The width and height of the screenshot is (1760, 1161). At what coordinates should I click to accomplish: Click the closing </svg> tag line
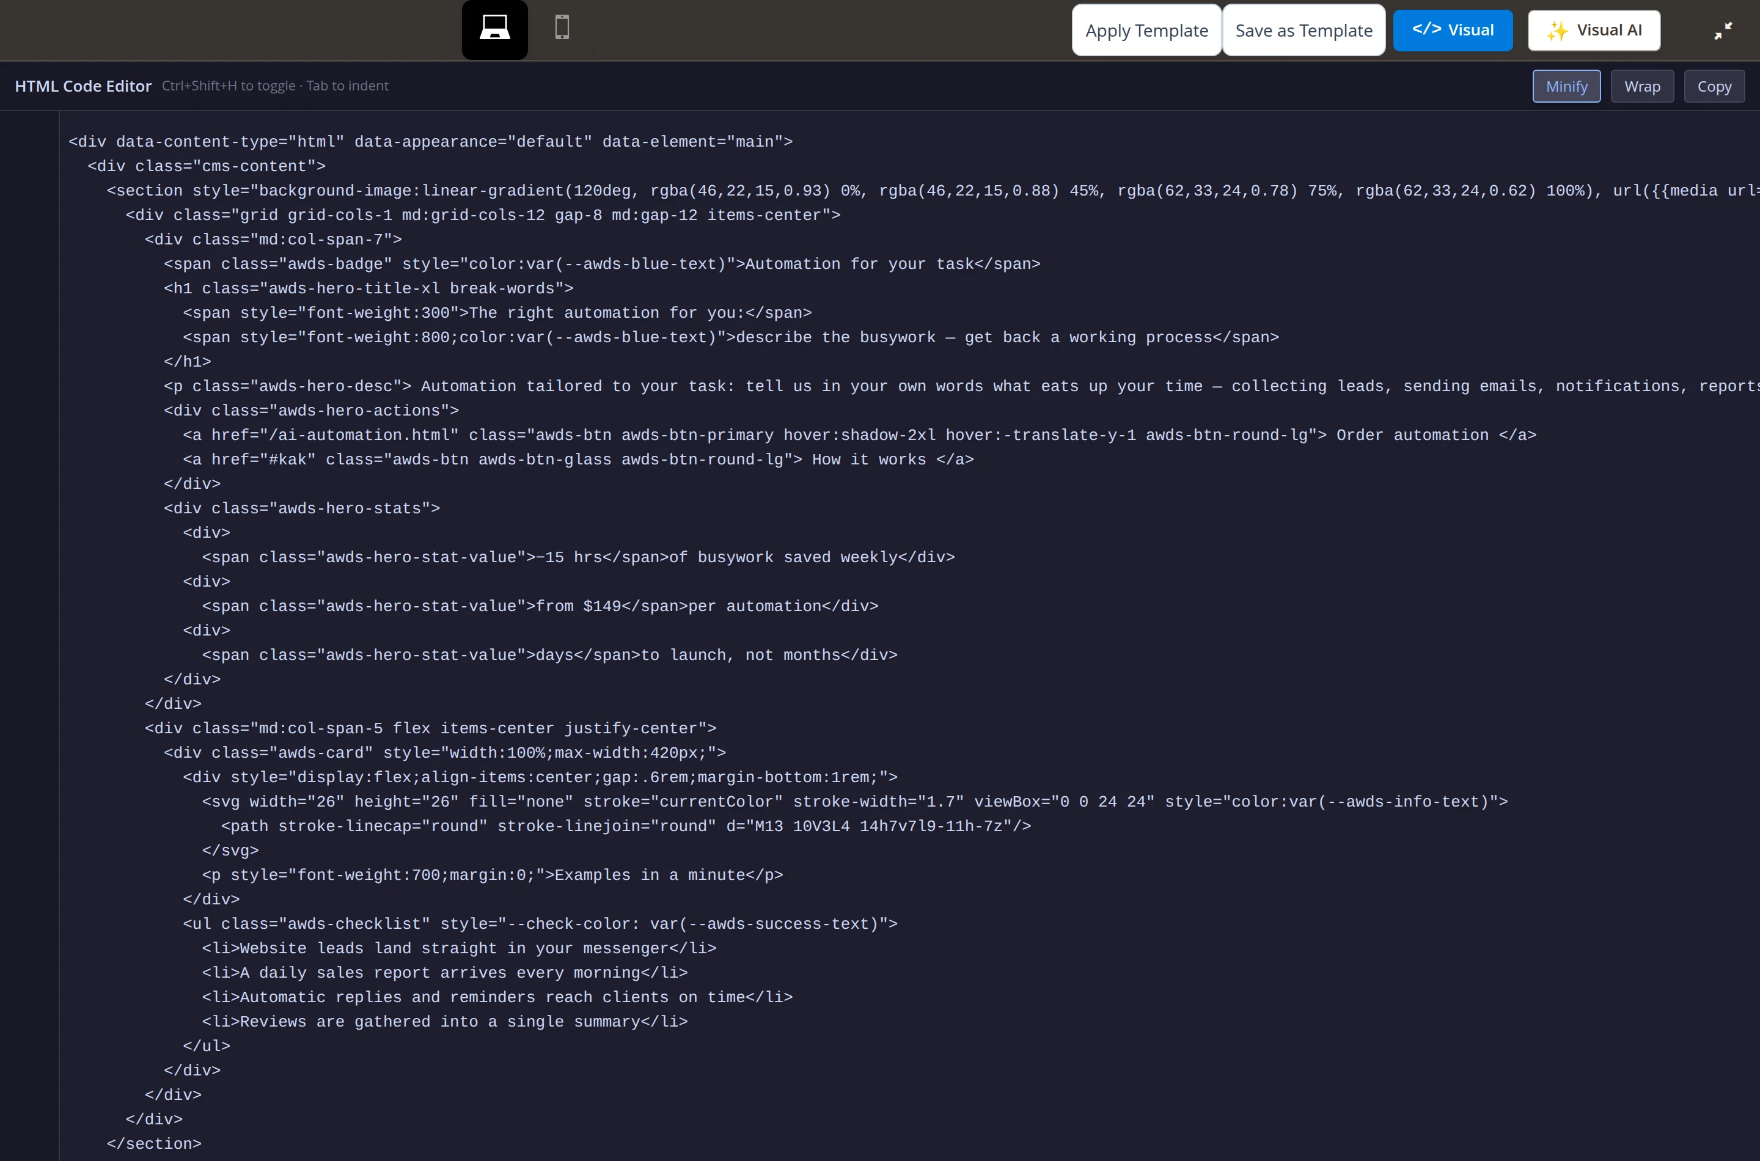(230, 850)
